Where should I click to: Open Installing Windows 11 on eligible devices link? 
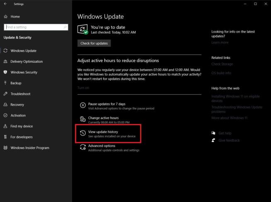235,98
